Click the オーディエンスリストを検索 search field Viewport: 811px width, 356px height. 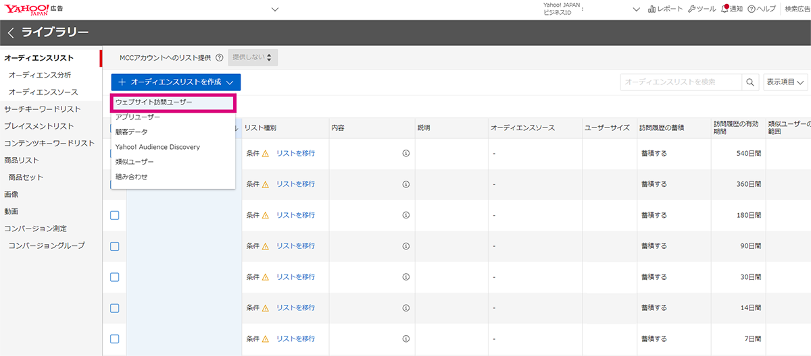681,82
